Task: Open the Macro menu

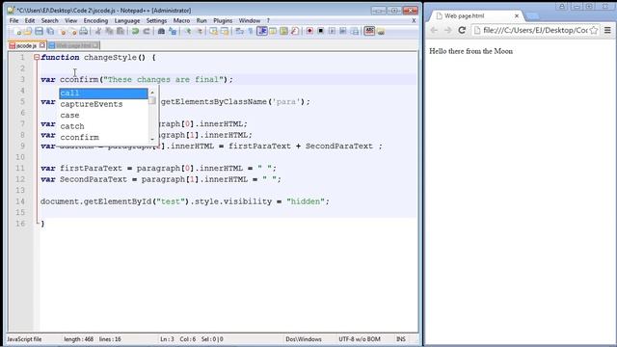Action: click(x=181, y=20)
